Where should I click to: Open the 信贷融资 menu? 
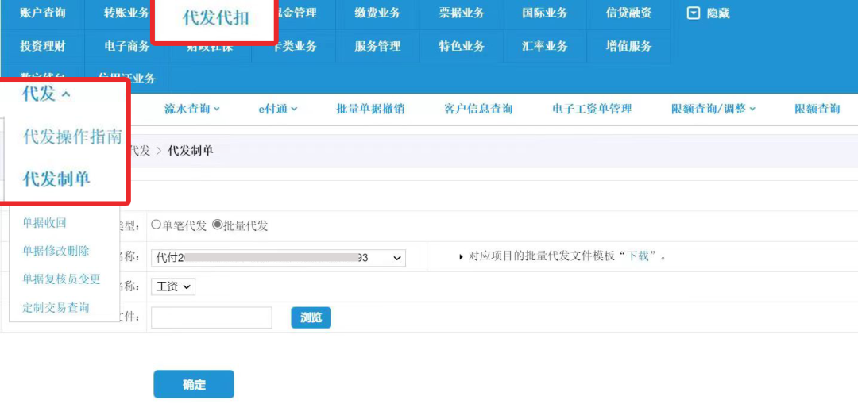(628, 13)
